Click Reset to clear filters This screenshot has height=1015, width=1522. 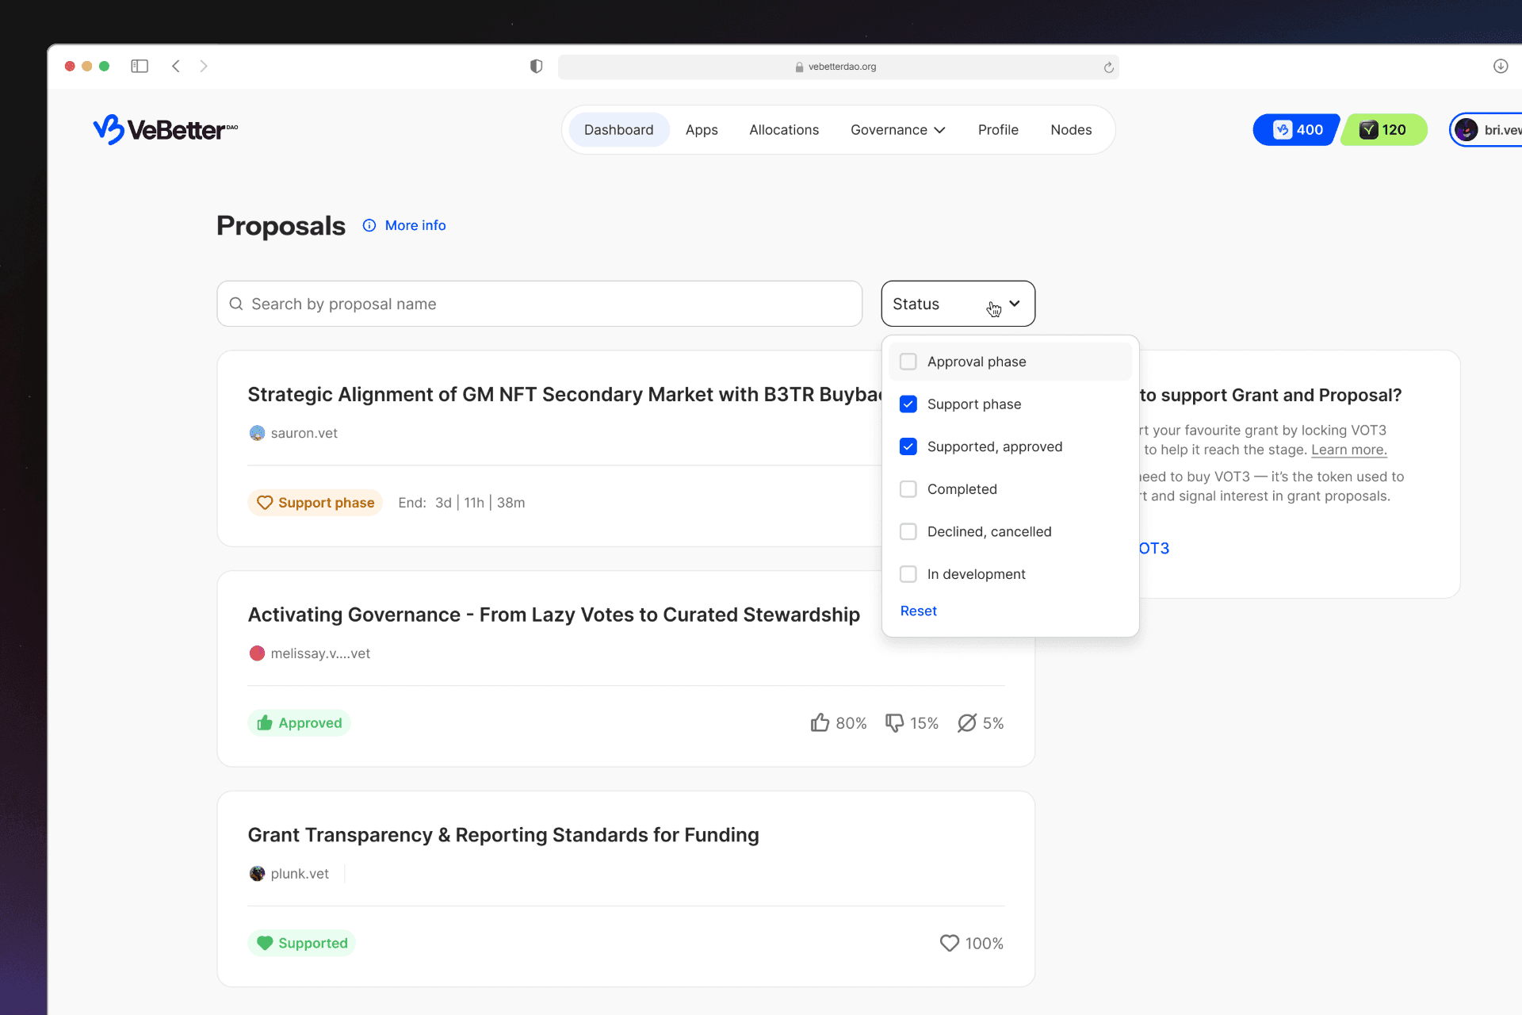pos(918,611)
